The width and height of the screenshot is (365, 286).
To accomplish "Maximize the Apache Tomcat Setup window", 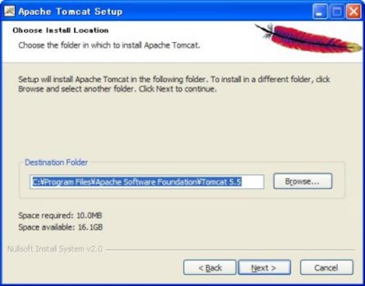I will pos(337,11).
